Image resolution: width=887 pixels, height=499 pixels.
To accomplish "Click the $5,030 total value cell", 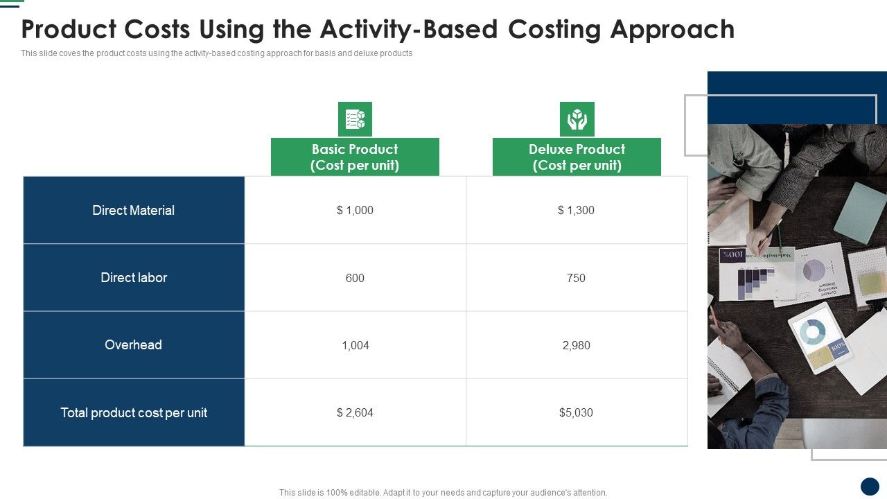I will coord(577,412).
